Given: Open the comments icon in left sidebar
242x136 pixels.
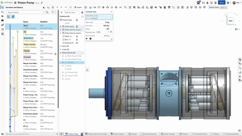Looking at the screenshot, I should coord(3,20).
